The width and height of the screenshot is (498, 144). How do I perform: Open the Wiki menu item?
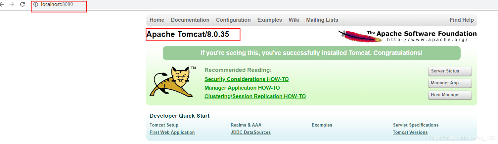294,20
